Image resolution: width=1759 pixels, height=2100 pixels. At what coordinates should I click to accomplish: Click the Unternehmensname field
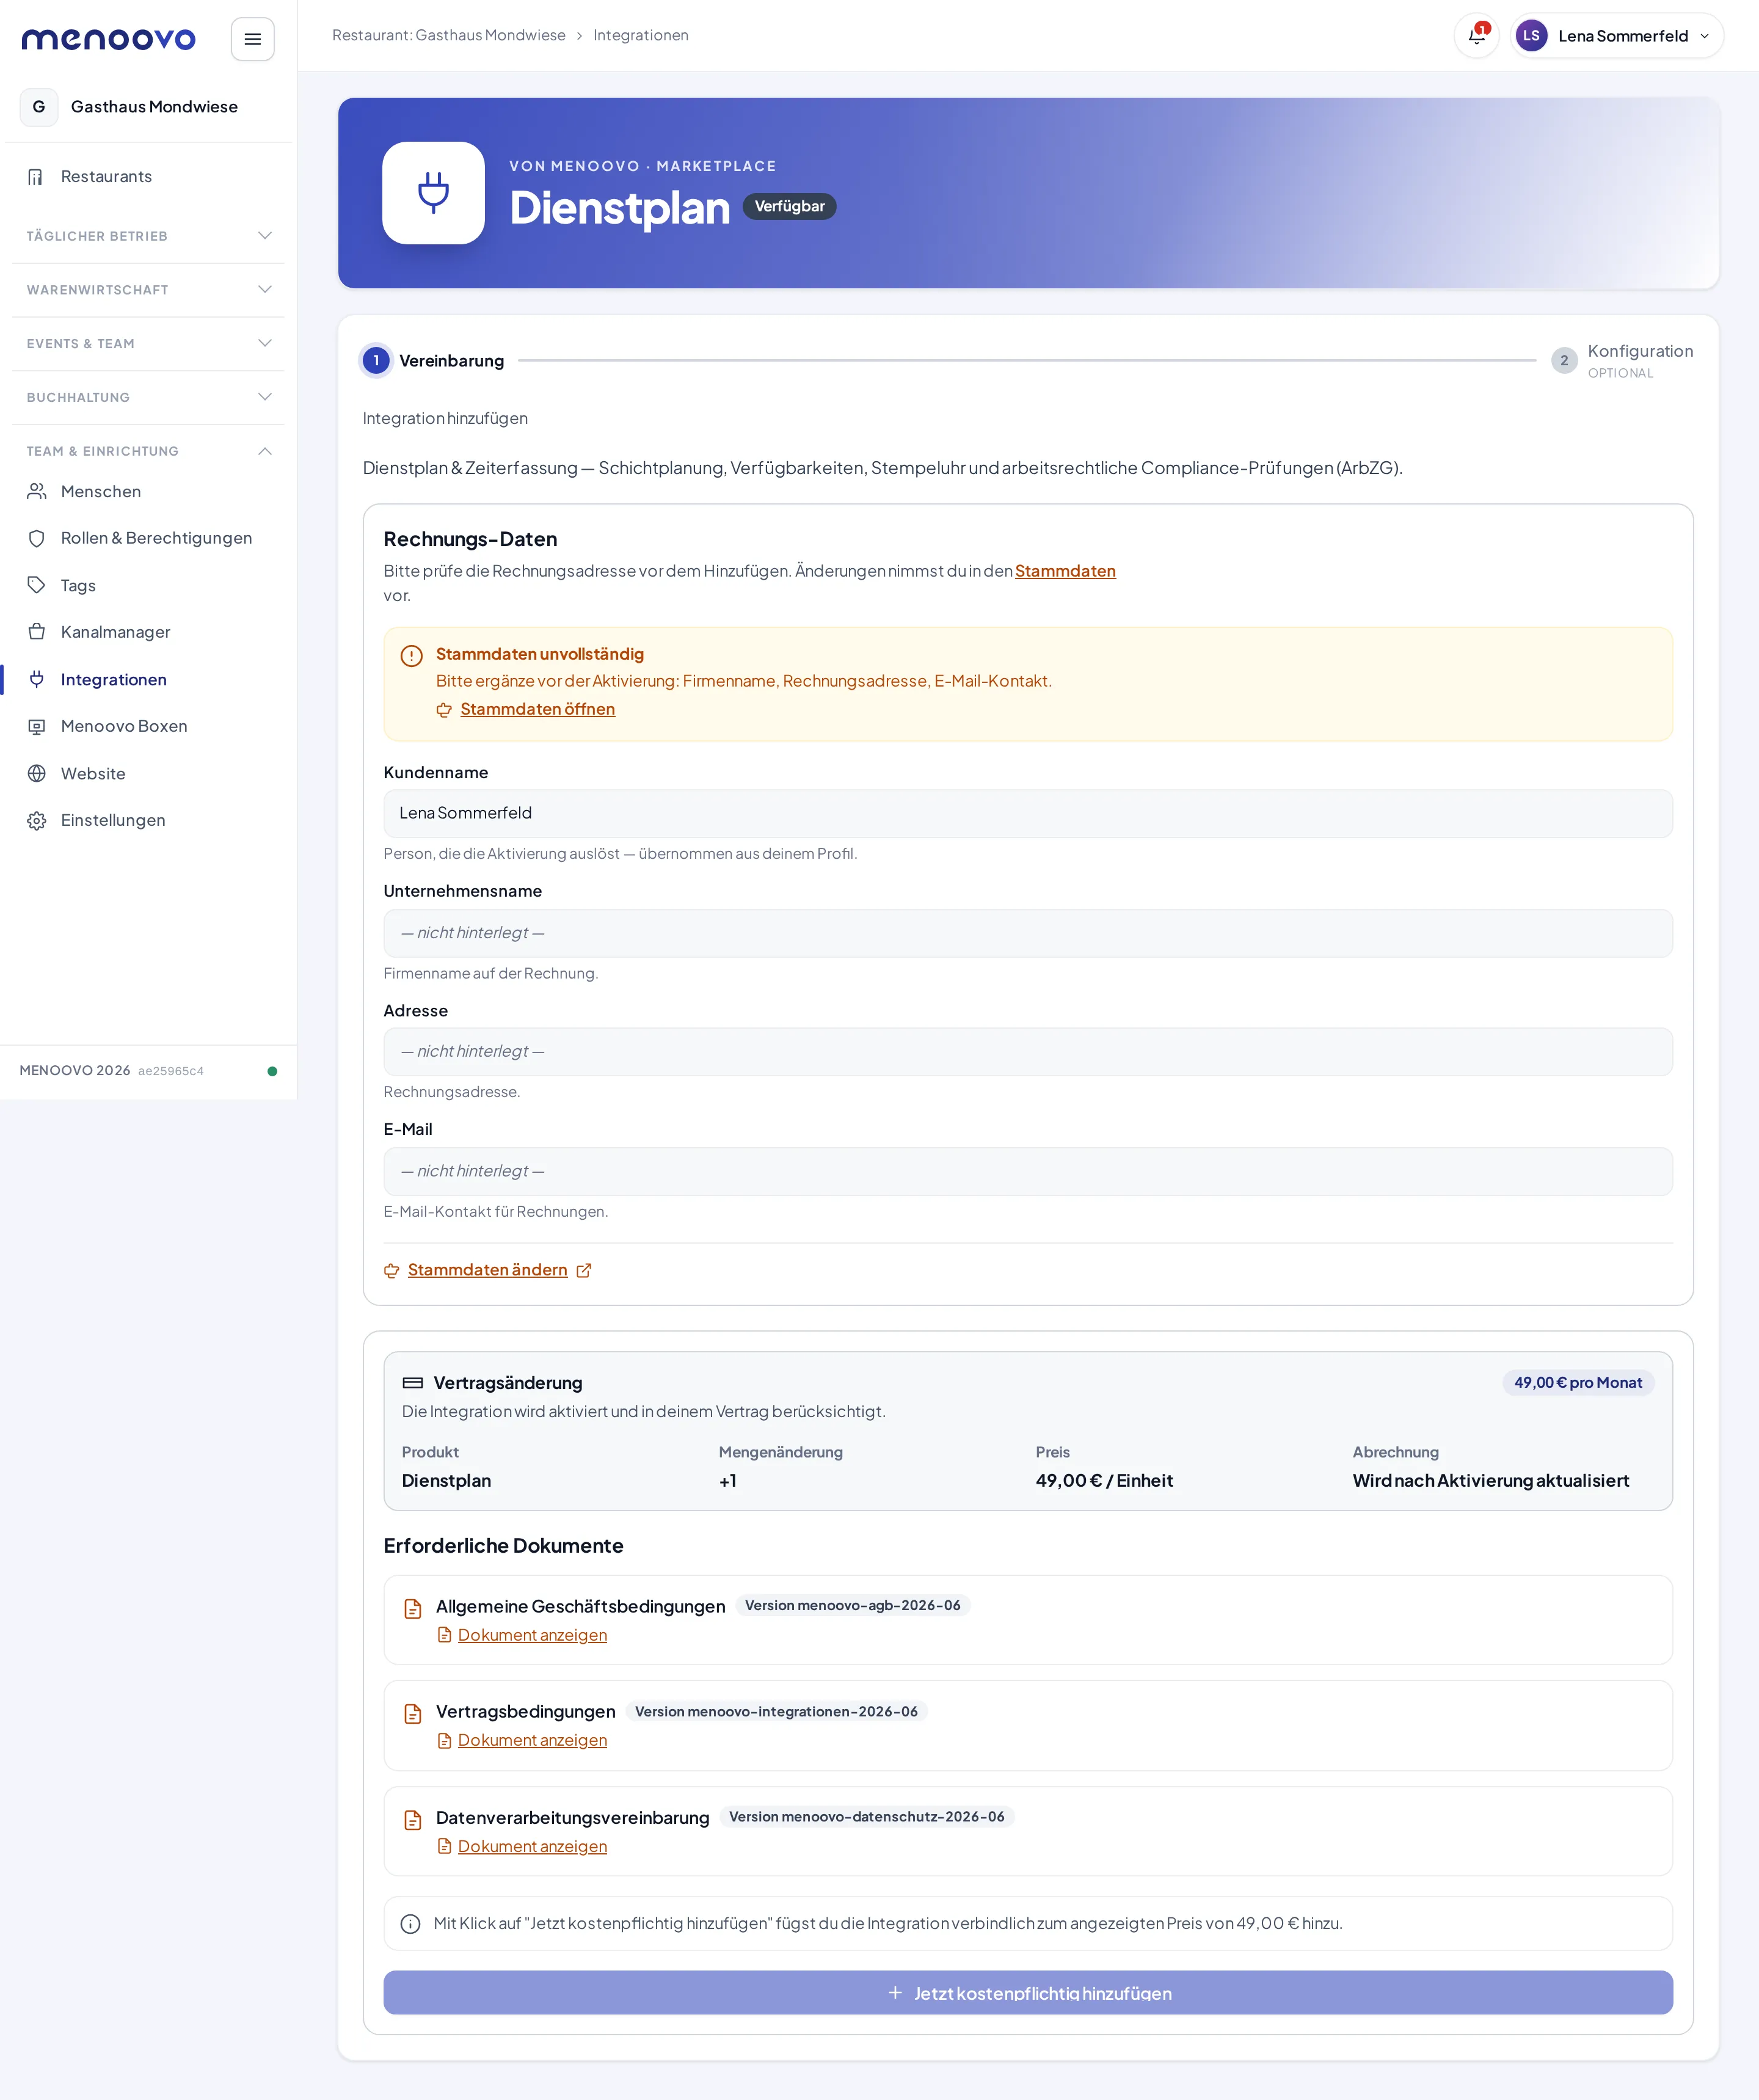1028,933
